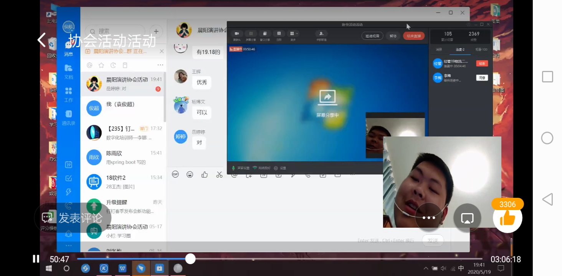Click red 结束 button for 经管19物流

[482, 63]
